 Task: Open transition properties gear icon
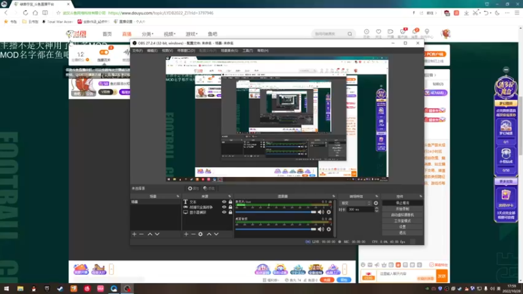(376, 203)
